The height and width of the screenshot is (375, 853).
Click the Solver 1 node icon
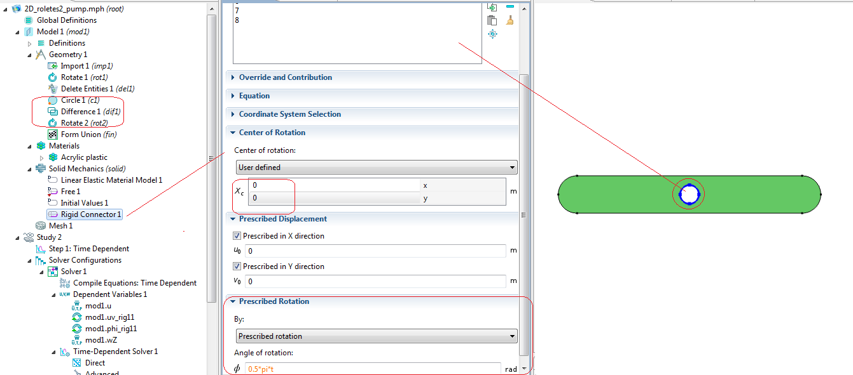pos(53,272)
